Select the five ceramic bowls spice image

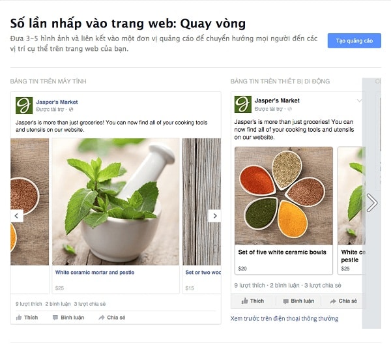[x=283, y=196]
